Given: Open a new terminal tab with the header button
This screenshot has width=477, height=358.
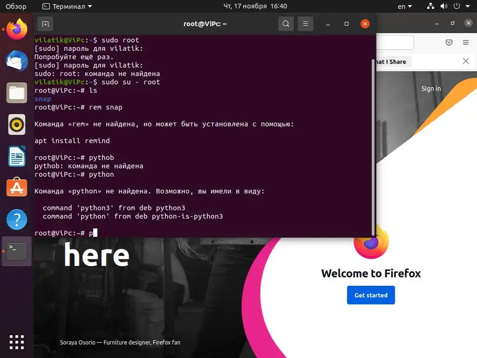Looking at the screenshot, I should tap(45, 24).
